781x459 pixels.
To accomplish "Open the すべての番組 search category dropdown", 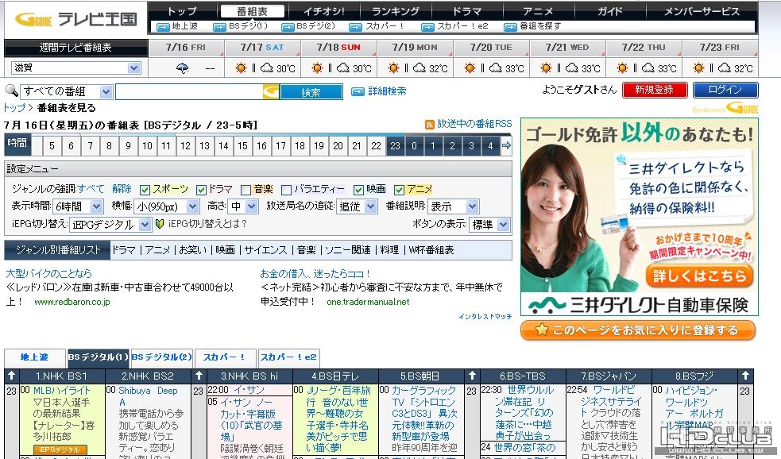I will pyautogui.click(x=66, y=91).
